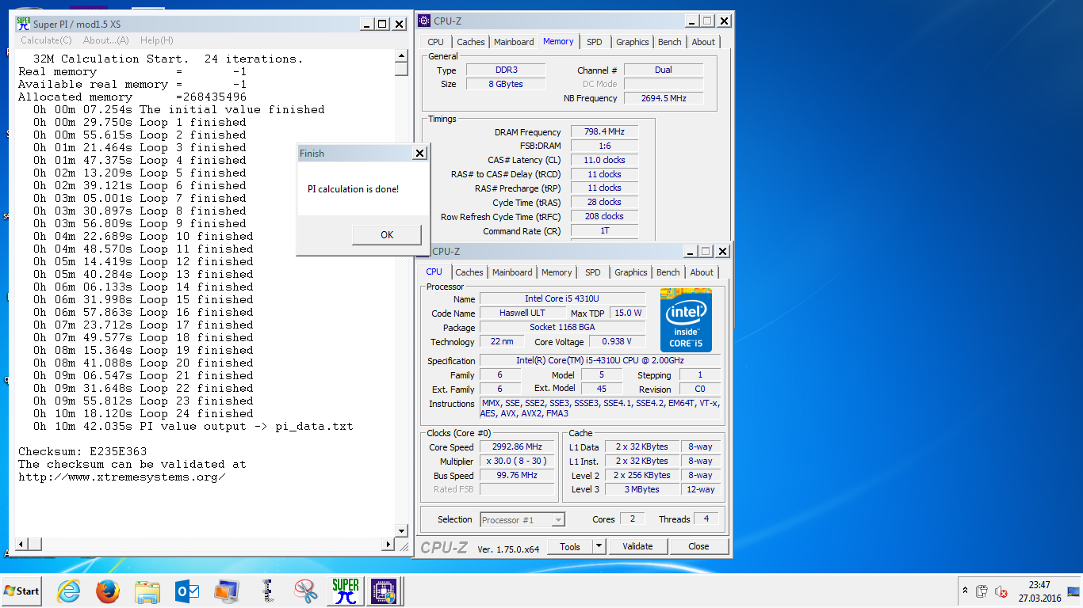Open the Tools dropdown arrow in CPU-Z
Screen dimensions: 1083x608
coord(599,546)
